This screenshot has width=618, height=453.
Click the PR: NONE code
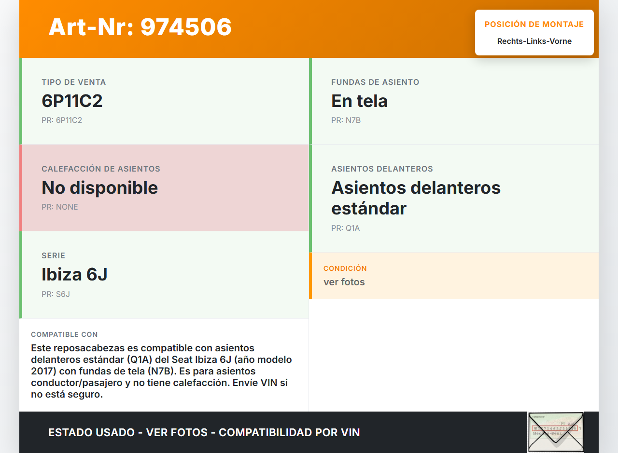(60, 207)
